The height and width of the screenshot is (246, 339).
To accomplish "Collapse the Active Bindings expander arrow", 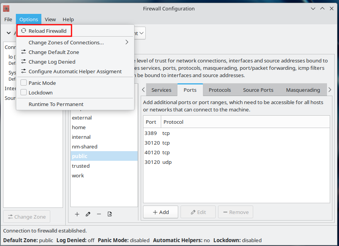I will (9, 33).
